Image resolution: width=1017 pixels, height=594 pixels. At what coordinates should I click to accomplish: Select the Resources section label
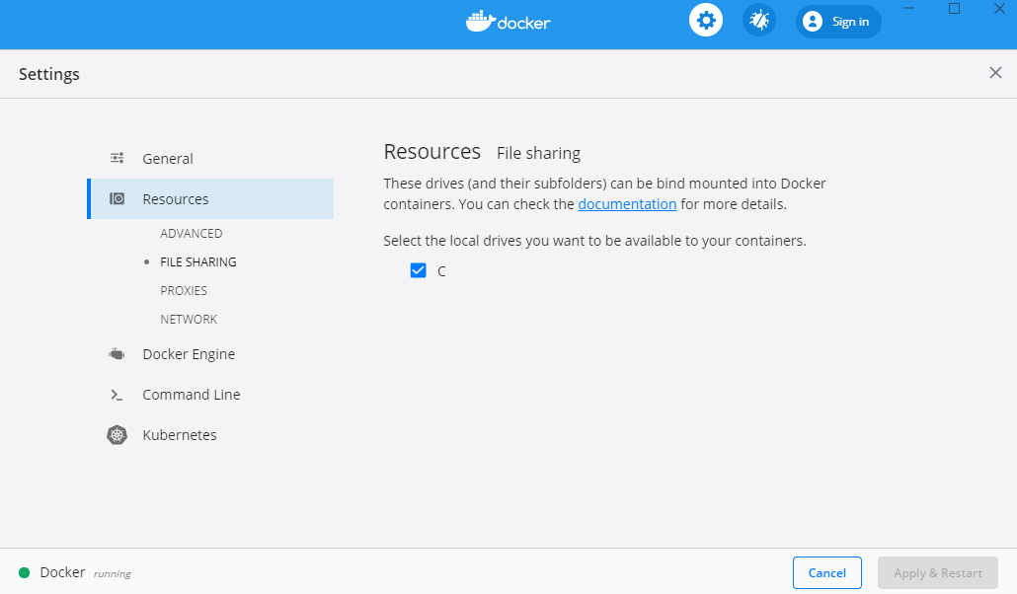click(176, 199)
